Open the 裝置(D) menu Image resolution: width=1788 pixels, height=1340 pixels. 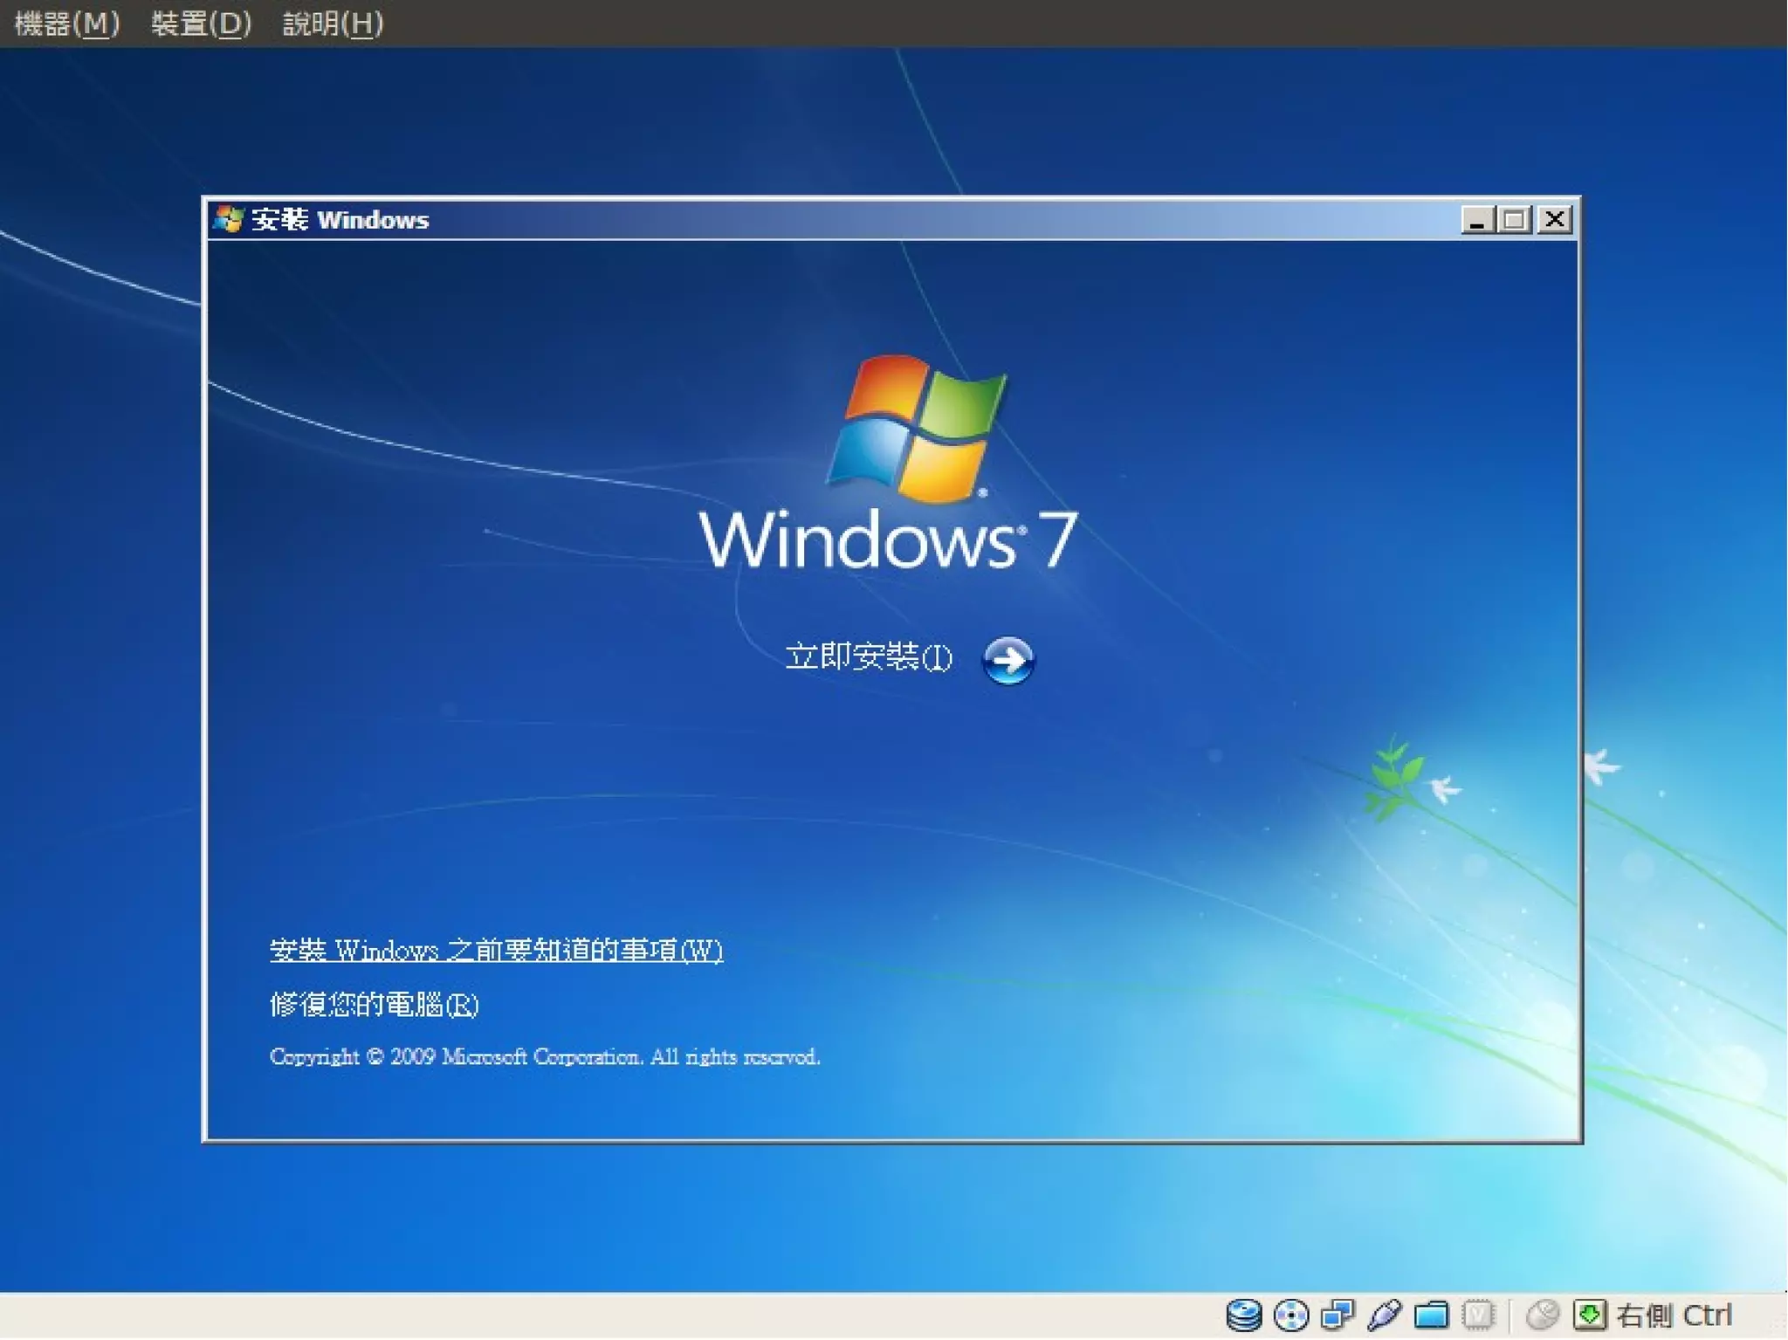point(201,24)
